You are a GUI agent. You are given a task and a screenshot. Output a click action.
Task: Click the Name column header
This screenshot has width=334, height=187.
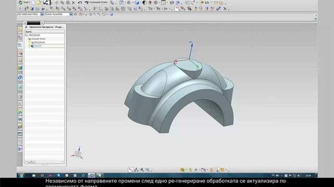pos(44,32)
